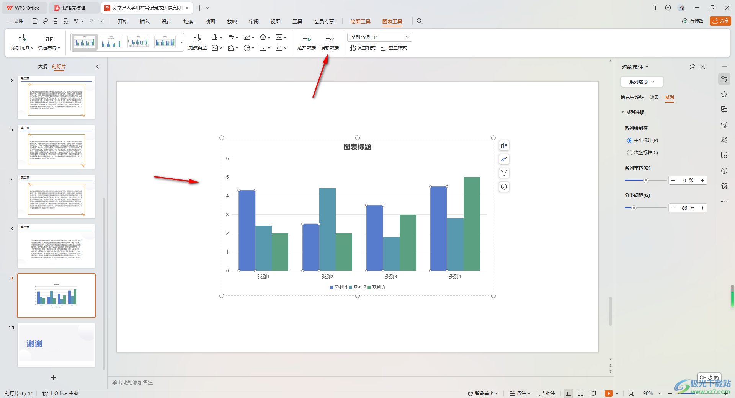Collapse the 系列选项 section triangle

[x=622, y=112]
